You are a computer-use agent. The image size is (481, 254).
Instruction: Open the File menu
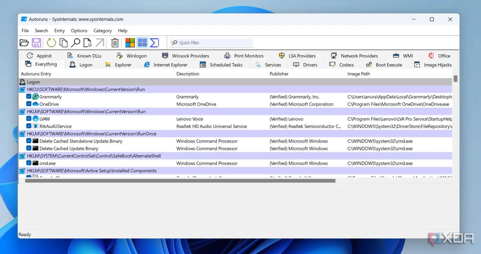tap(25, 31)
